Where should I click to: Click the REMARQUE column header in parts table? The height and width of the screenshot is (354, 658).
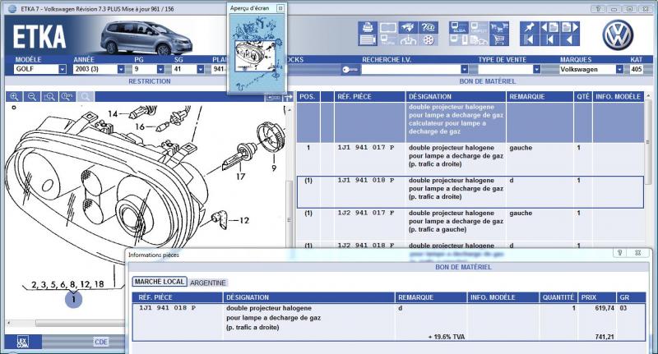coord(540,97)
